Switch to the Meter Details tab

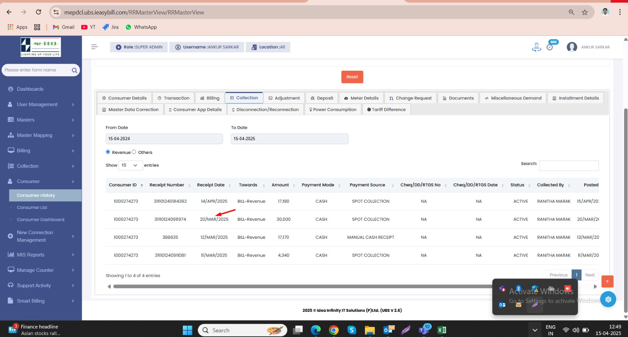(361, 98)
